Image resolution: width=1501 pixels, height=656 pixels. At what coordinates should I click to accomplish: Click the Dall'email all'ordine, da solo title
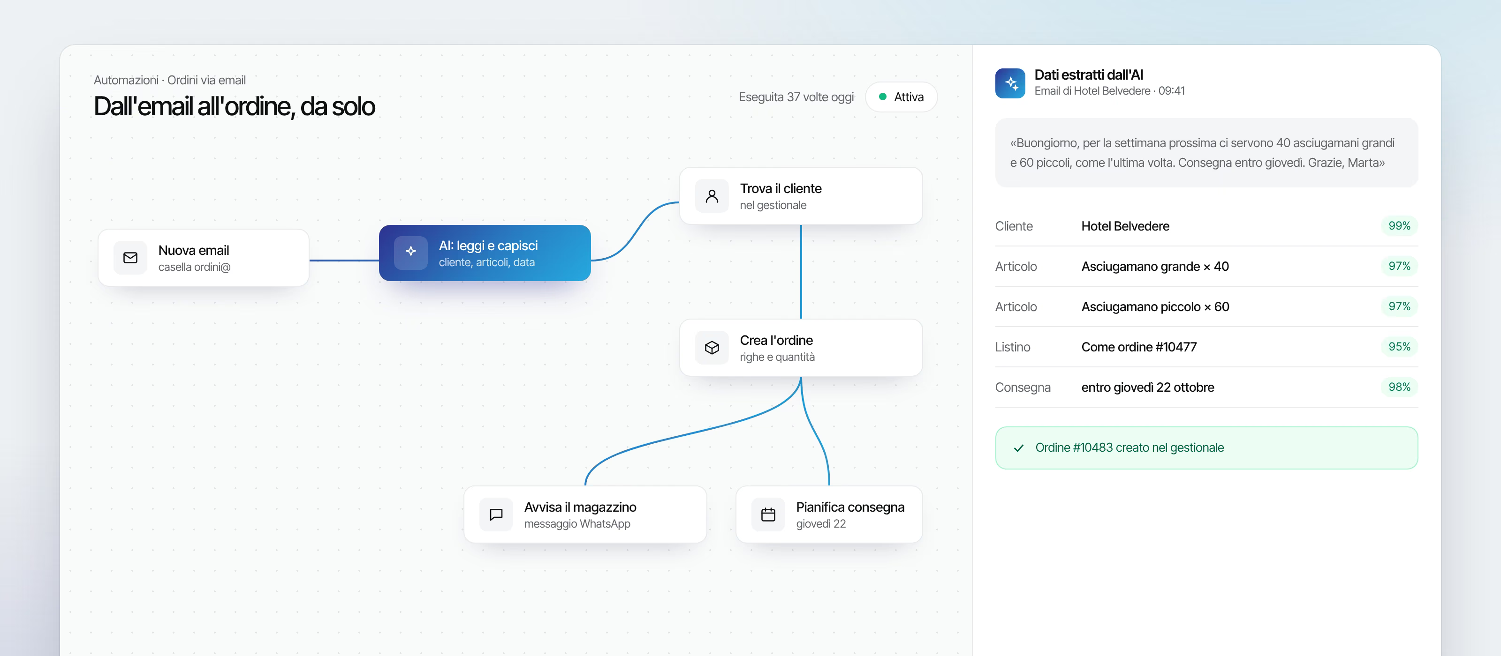234,106
